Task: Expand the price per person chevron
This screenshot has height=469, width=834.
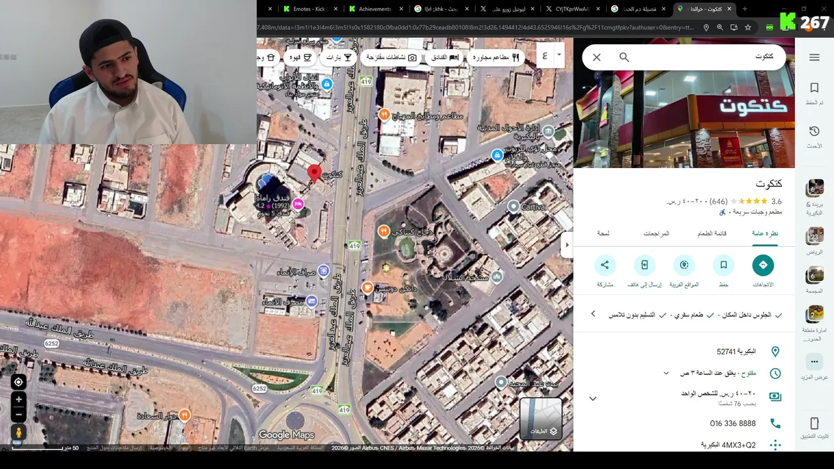Action: click(593, 399)
